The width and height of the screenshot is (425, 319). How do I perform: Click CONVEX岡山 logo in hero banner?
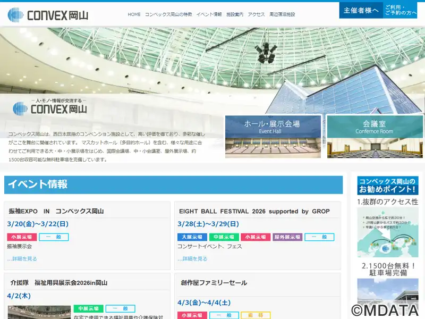point(50,107)
